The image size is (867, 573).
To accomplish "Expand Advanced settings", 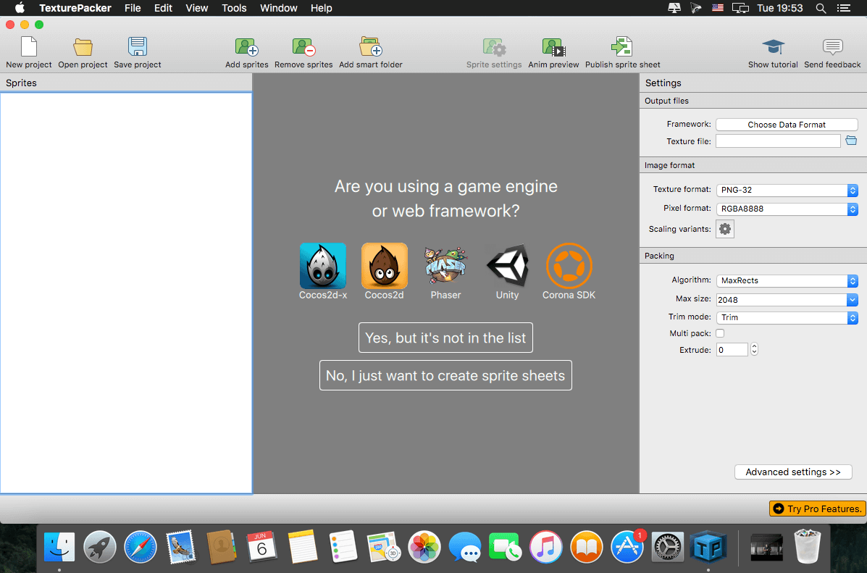I will (793, 472).
